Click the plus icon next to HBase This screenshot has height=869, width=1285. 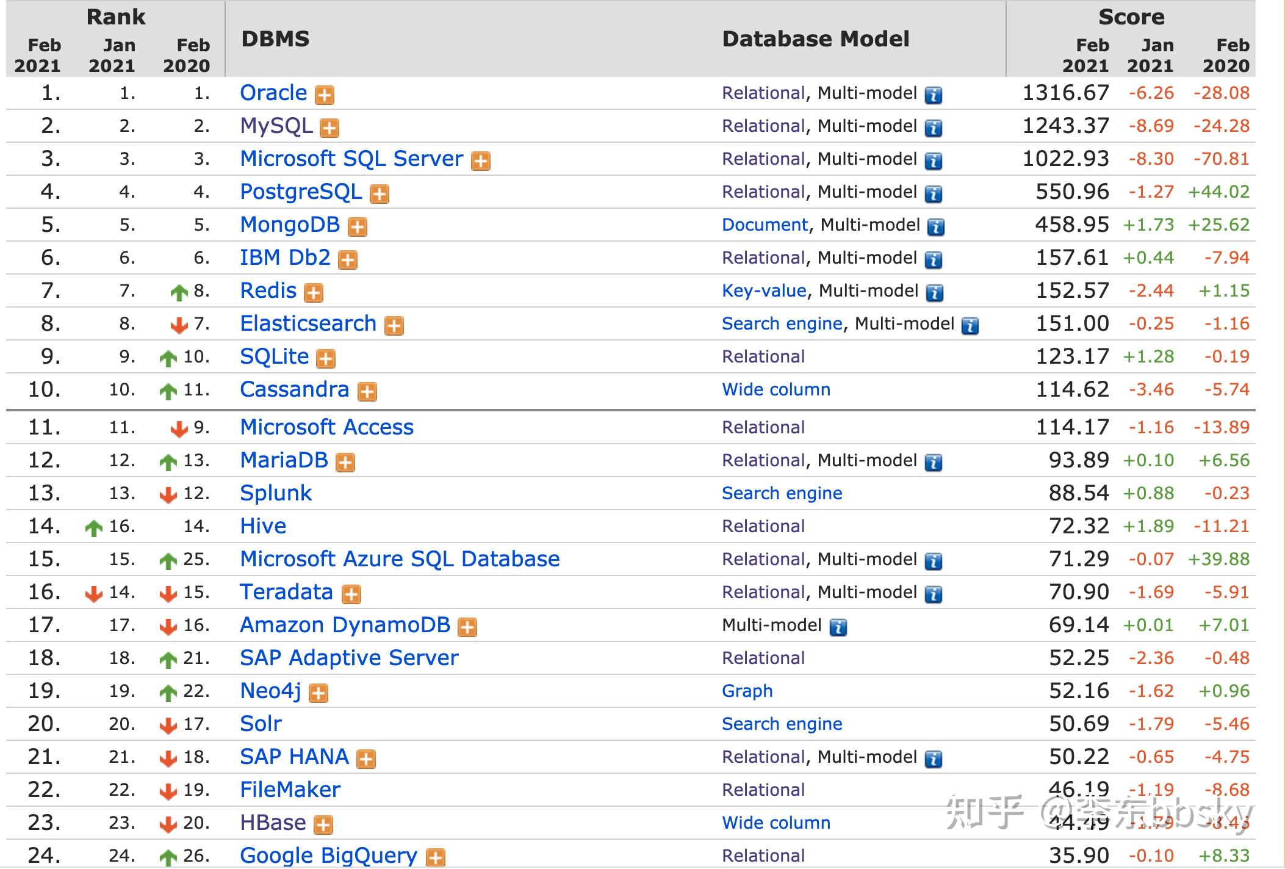(x=323, y=825)
